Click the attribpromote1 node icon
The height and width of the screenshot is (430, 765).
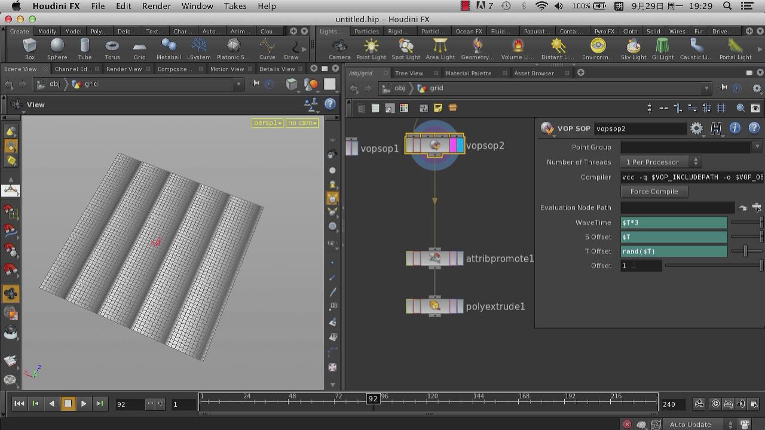click(x=434, y=259)
